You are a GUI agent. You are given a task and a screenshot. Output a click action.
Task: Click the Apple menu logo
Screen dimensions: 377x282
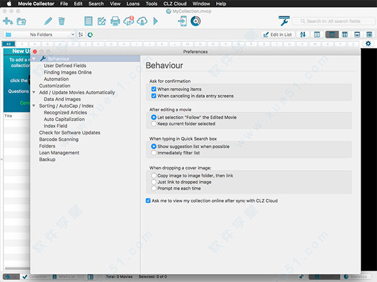point(9,4)
